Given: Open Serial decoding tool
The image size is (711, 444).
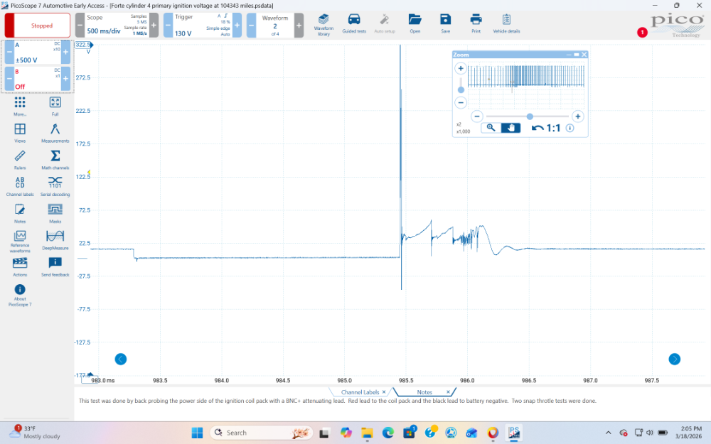Looking at the screenshot, I should pos(55,185).
